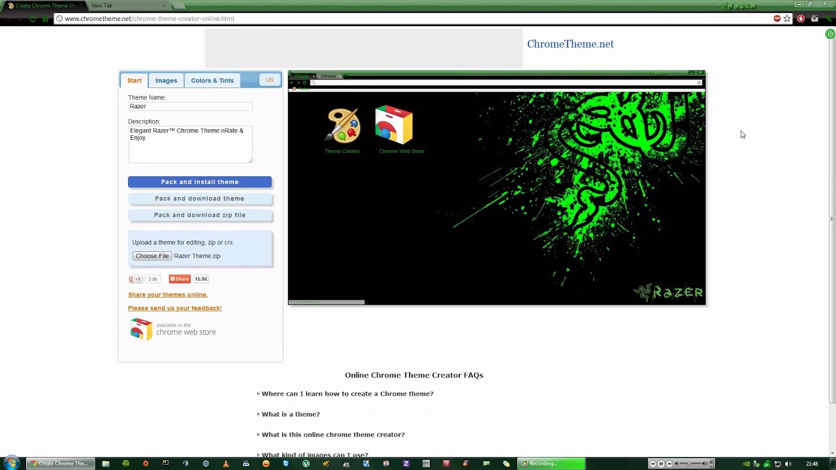The height and width of the screenshot is (470, 836).
Task: Click the Create Chrome Theme taskbar button
Action: 60,463
